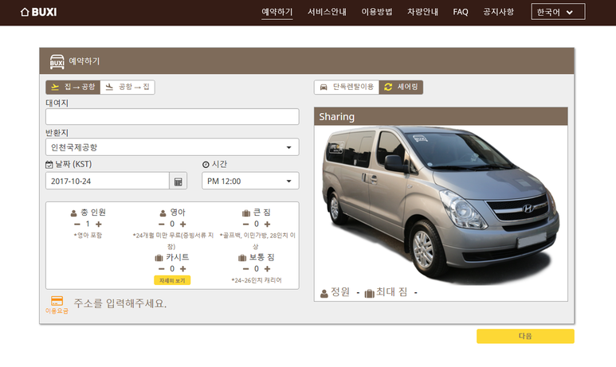The image size is (616, 367).
Task: Open the FAQ menu item
Action: (x=461, y=12)
